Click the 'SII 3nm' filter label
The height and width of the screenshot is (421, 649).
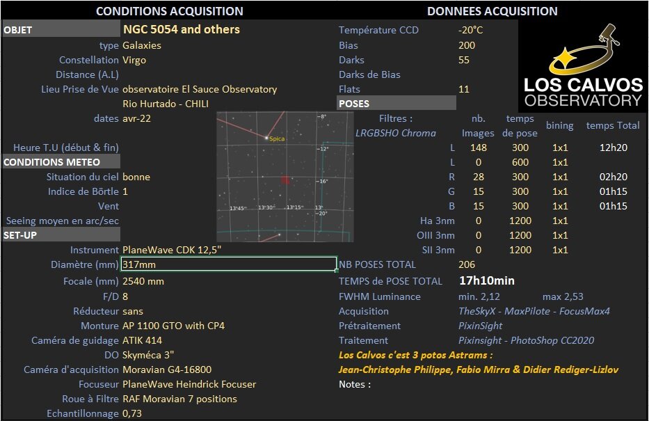coord(438,250)
